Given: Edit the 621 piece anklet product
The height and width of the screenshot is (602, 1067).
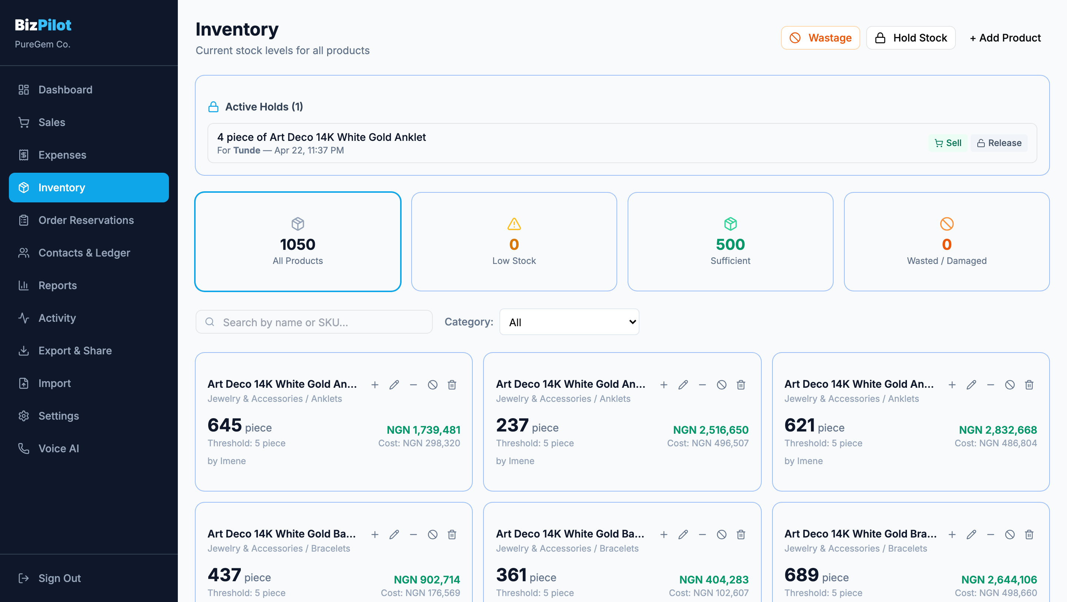Looking at the screenshot, I should pyautogui.click(x=971, y=384).
